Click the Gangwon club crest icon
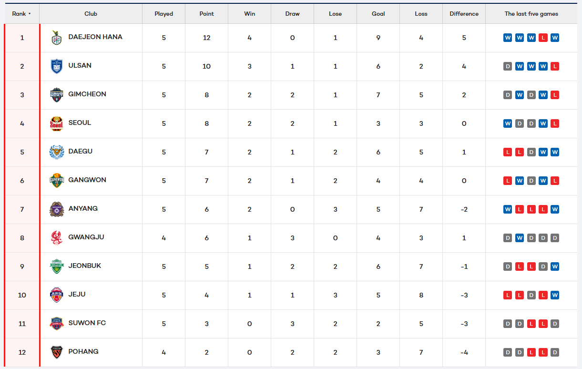Image resolution: width=582 pixels, height=369 pixels. coord(57,181)
